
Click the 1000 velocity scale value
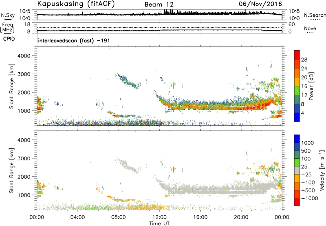[308, 143]
